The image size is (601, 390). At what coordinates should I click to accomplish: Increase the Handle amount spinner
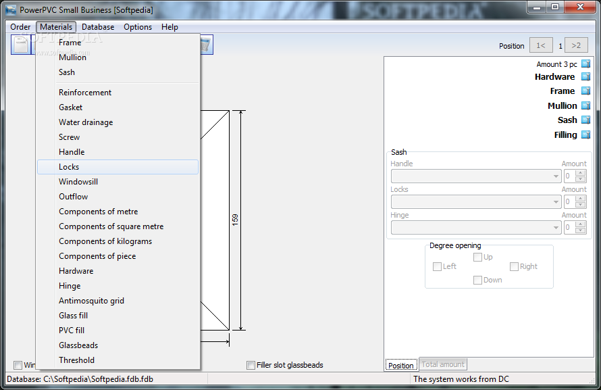pyautogui.click(x=581, y=173)
